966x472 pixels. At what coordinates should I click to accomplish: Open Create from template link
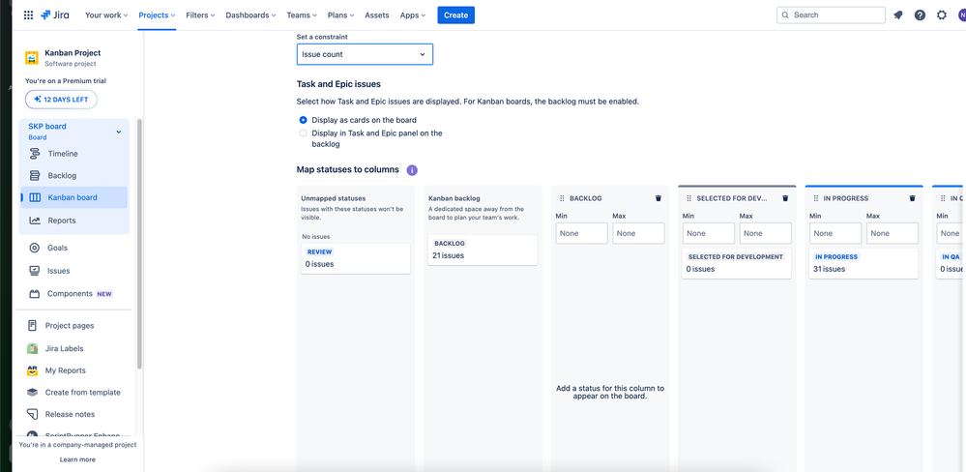point(82,392)
